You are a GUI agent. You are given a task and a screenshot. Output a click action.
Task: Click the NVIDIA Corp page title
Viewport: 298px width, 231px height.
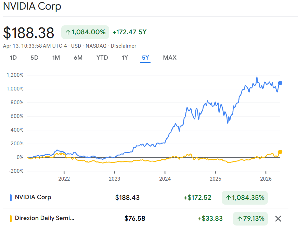[x=32, y=6]
